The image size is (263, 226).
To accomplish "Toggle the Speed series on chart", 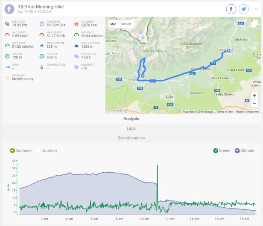I will pyautogui.click(x=216, y=151).
